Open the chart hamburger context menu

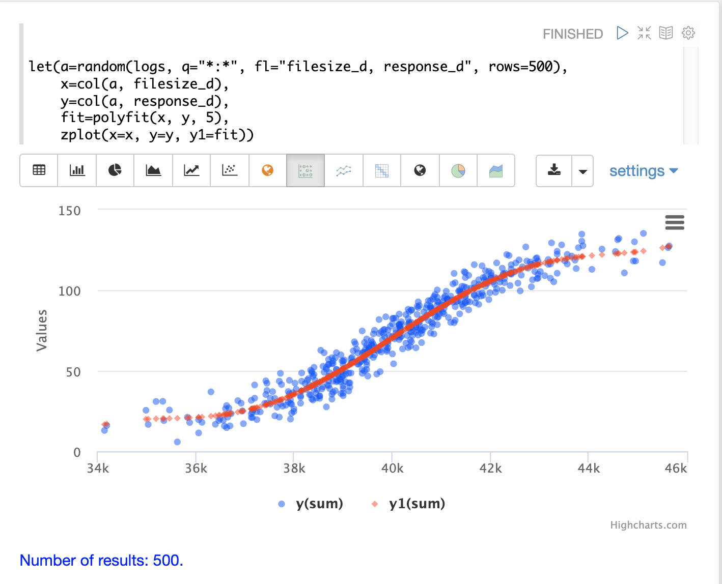(675, 222)
